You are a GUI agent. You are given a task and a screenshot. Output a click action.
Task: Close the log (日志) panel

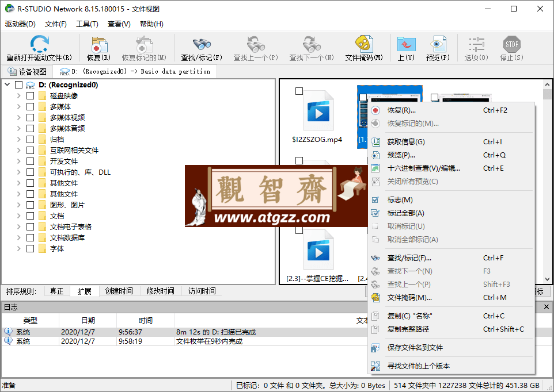click(547, 307)
